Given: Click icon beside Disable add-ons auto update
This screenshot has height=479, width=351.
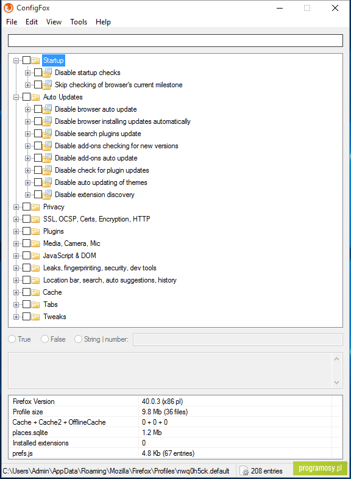Looking at the screenshot, I should tap(47, 158).
